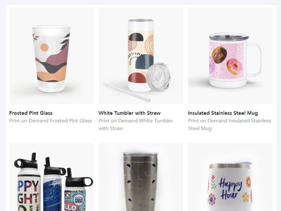The width and height of the screenshot is (281, 211).
Task: Open the White Tumbler with Straw image
Action: [x=141, y=56]
